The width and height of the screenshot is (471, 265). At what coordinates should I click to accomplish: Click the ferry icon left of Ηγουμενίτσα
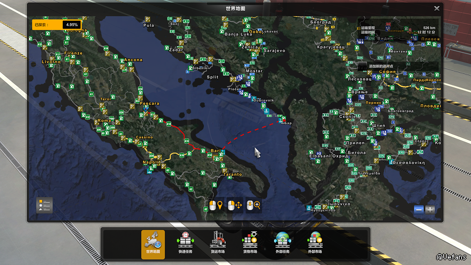click(x=310, y=207)
